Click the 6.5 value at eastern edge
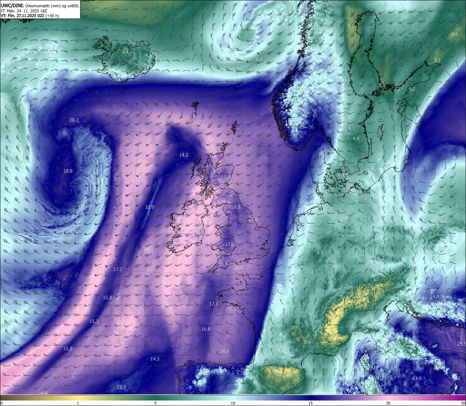The image size is (466, 406). coord(454,206)
